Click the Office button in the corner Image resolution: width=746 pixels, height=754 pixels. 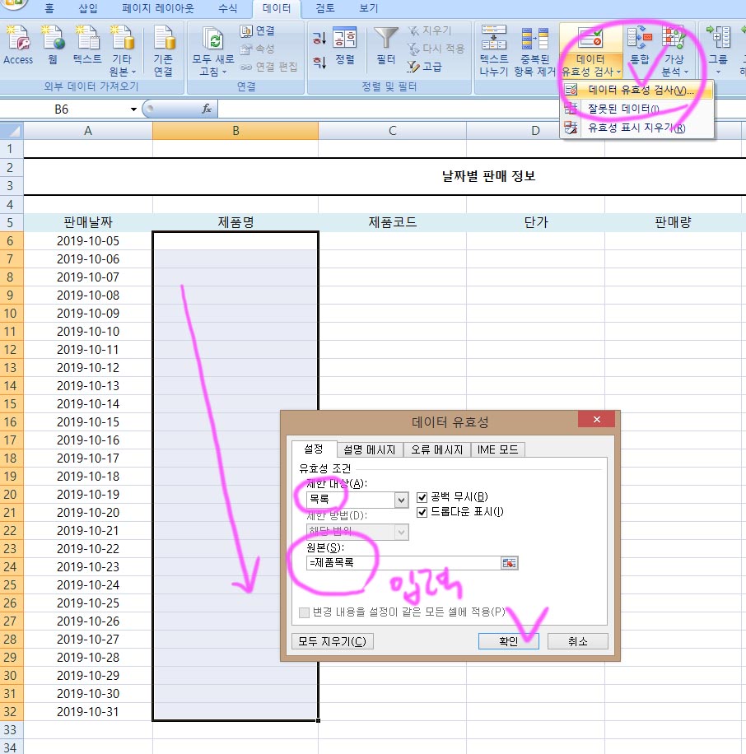[13, 4]
